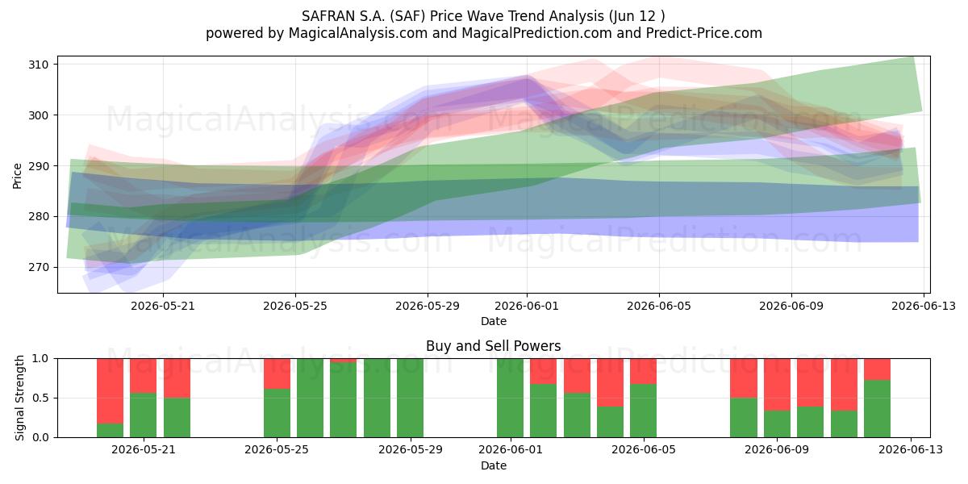The image size is (968, 484).
Task: Click the 2026-06-01 date under the price chart
Action: 527,306
